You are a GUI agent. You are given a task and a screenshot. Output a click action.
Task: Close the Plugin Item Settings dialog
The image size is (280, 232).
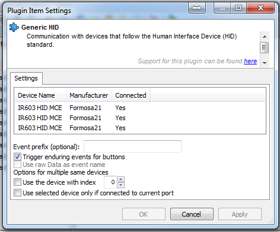click(x=260, y=8)
